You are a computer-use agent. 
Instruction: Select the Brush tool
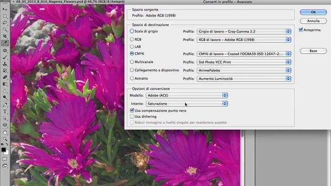(5, 57)
